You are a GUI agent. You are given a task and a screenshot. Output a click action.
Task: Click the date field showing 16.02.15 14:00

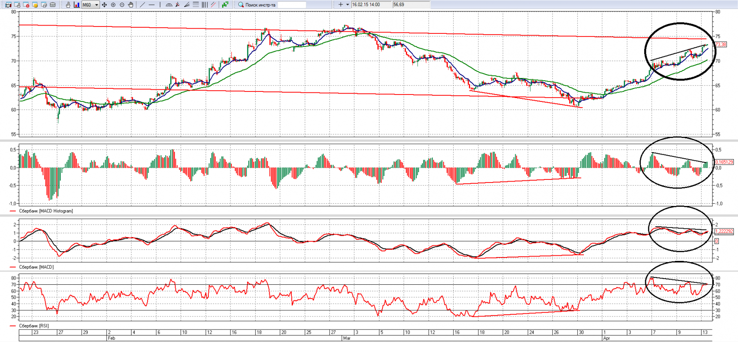coord(372,5)
